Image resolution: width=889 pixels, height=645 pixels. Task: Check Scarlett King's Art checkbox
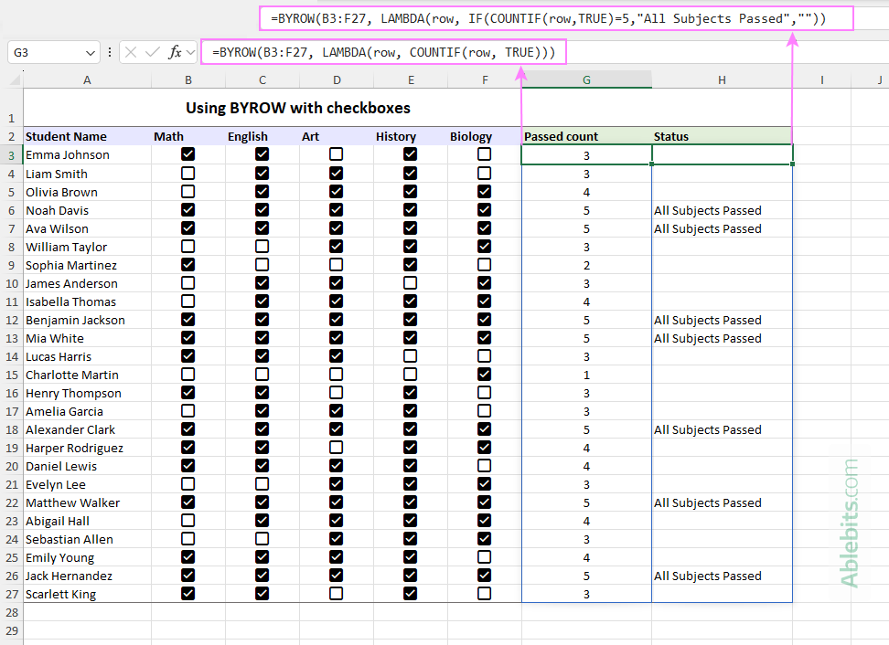point(337,594)
